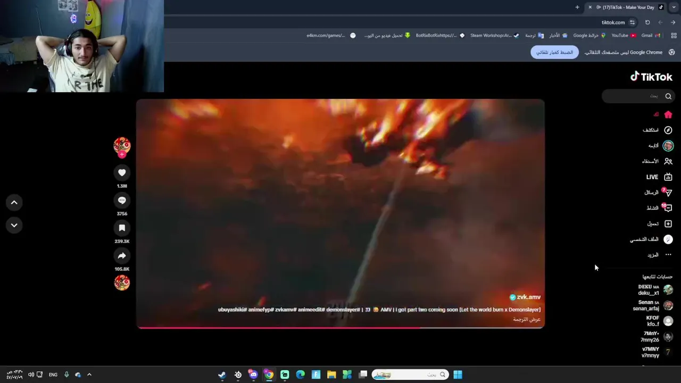This screenshot has width=681, height=383.
Task: Open the Gmail bookmark
Action: (x=651, y=35)
